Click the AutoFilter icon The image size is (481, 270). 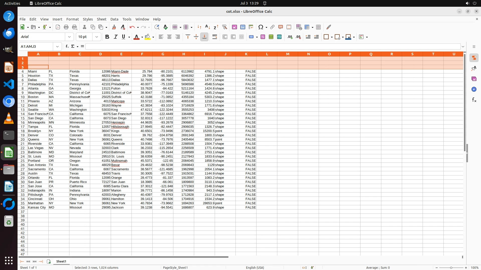(224, 27)
